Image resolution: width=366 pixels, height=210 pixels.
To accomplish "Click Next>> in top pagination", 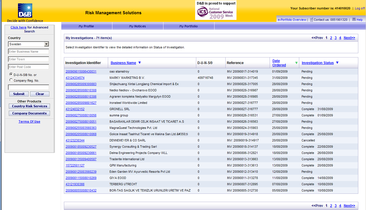I will 349,38.
